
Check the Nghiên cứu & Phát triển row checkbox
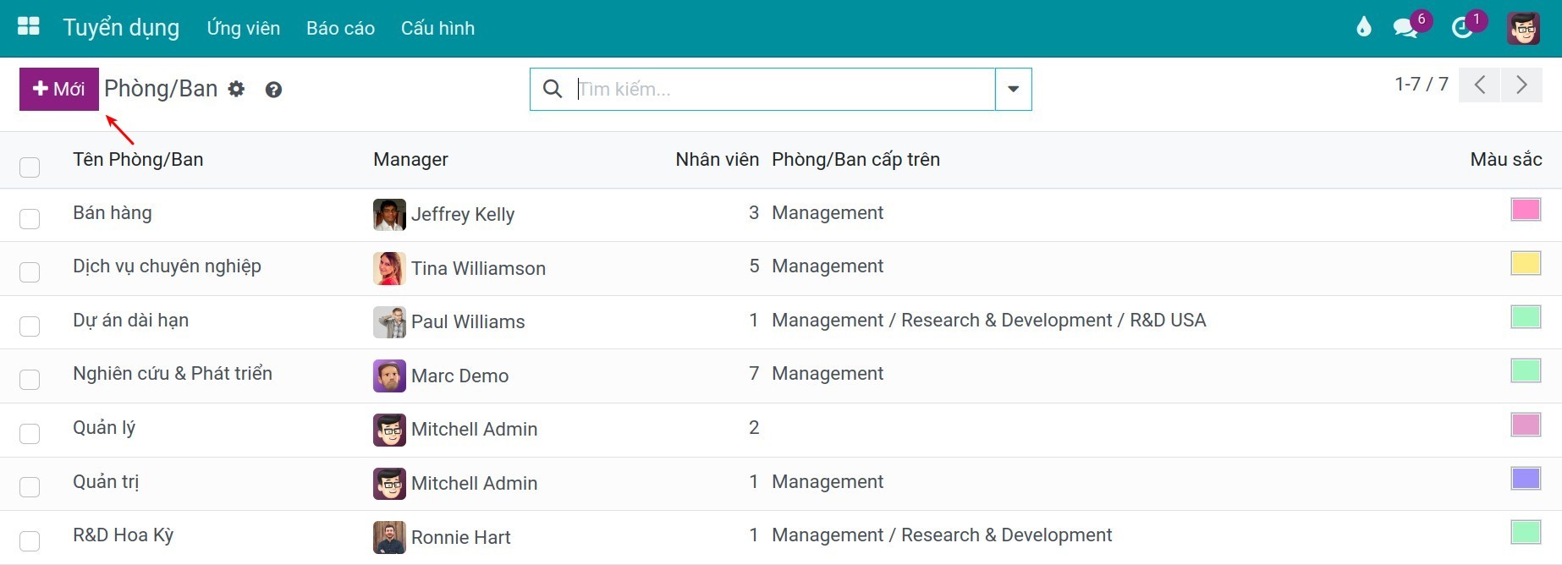[30, 380]
